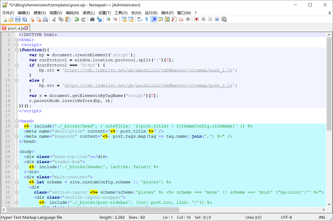Image resolution: width=333 pixels, height=221 pixels.
Task: Close the post.ejs tab with its X
Action: click(26, 28)
